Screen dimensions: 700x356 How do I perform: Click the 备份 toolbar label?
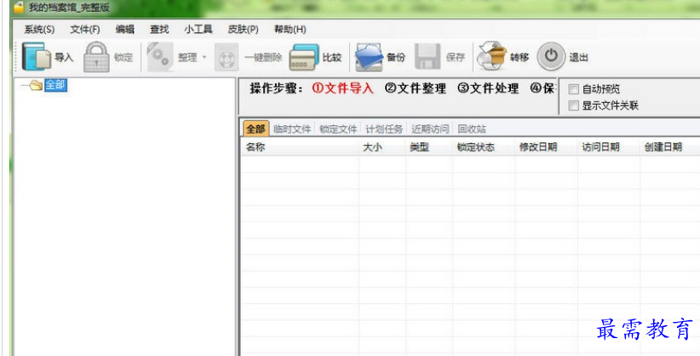click(396, 57)
